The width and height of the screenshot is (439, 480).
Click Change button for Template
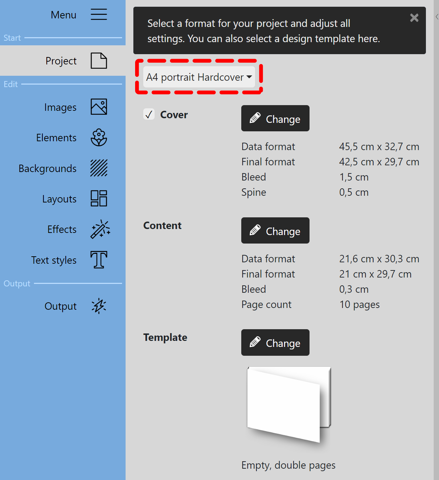pos(275,343)
